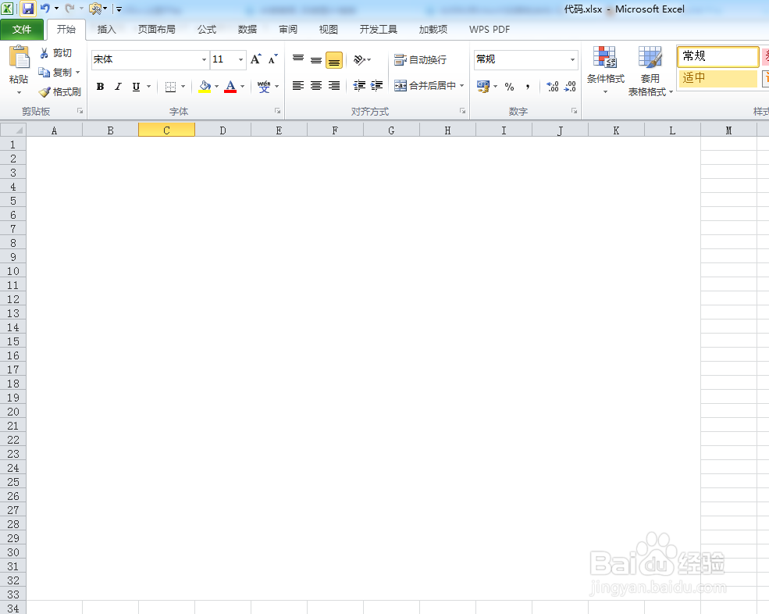Decrease font size with small A icon
Screen dimensions: 769x614
(x=272, y=59)
